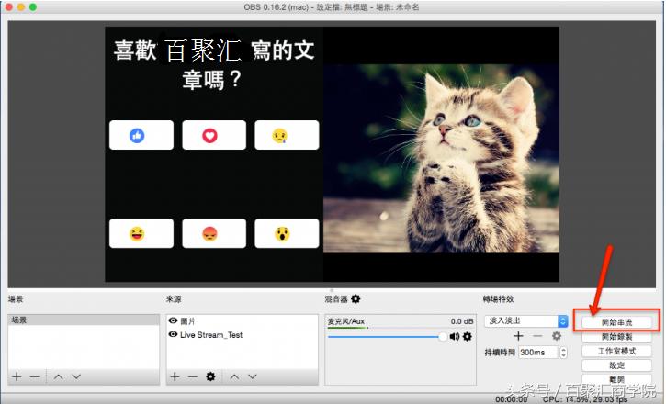Add a transition under 轉場特效
The image size is (666, 404).
coord(518,336)
